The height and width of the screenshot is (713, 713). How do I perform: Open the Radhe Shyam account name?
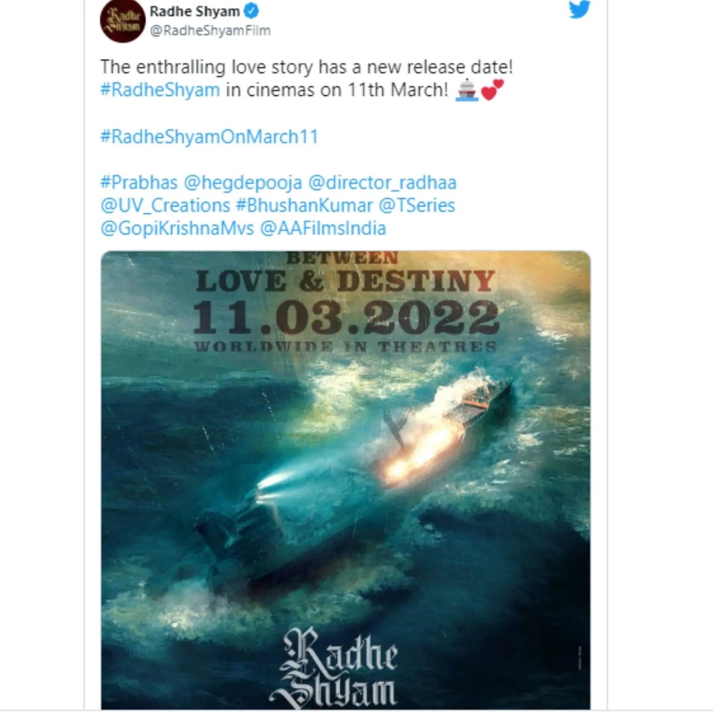pos(195,11)
